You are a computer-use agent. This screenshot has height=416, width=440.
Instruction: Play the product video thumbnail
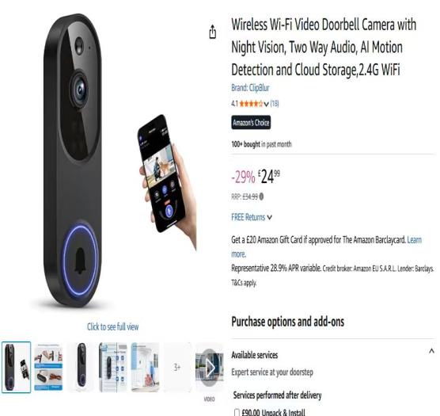(210, 368)
